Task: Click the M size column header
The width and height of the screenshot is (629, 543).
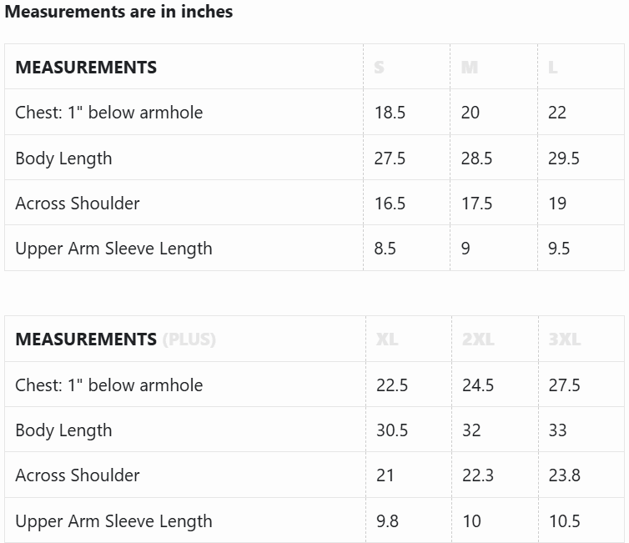Action: (470, 68)
